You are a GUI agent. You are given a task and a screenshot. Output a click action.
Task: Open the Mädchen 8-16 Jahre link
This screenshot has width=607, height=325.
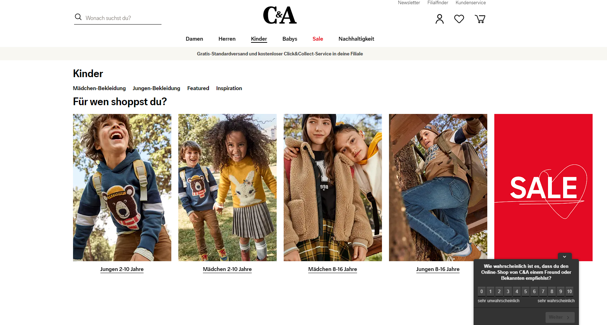click(x=332, y=269)
